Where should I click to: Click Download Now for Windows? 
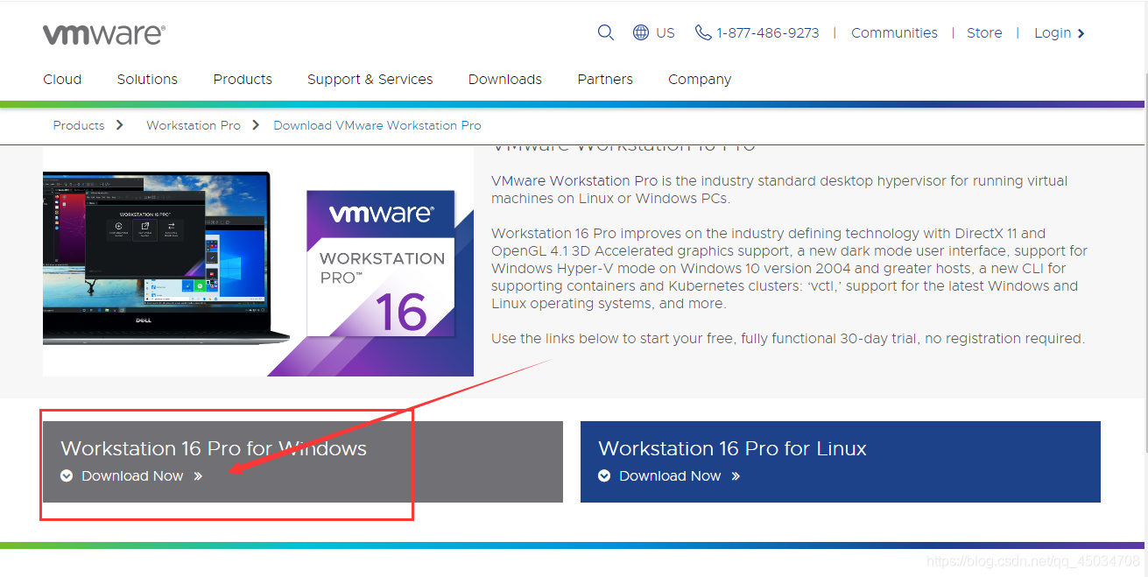(132, 475)
